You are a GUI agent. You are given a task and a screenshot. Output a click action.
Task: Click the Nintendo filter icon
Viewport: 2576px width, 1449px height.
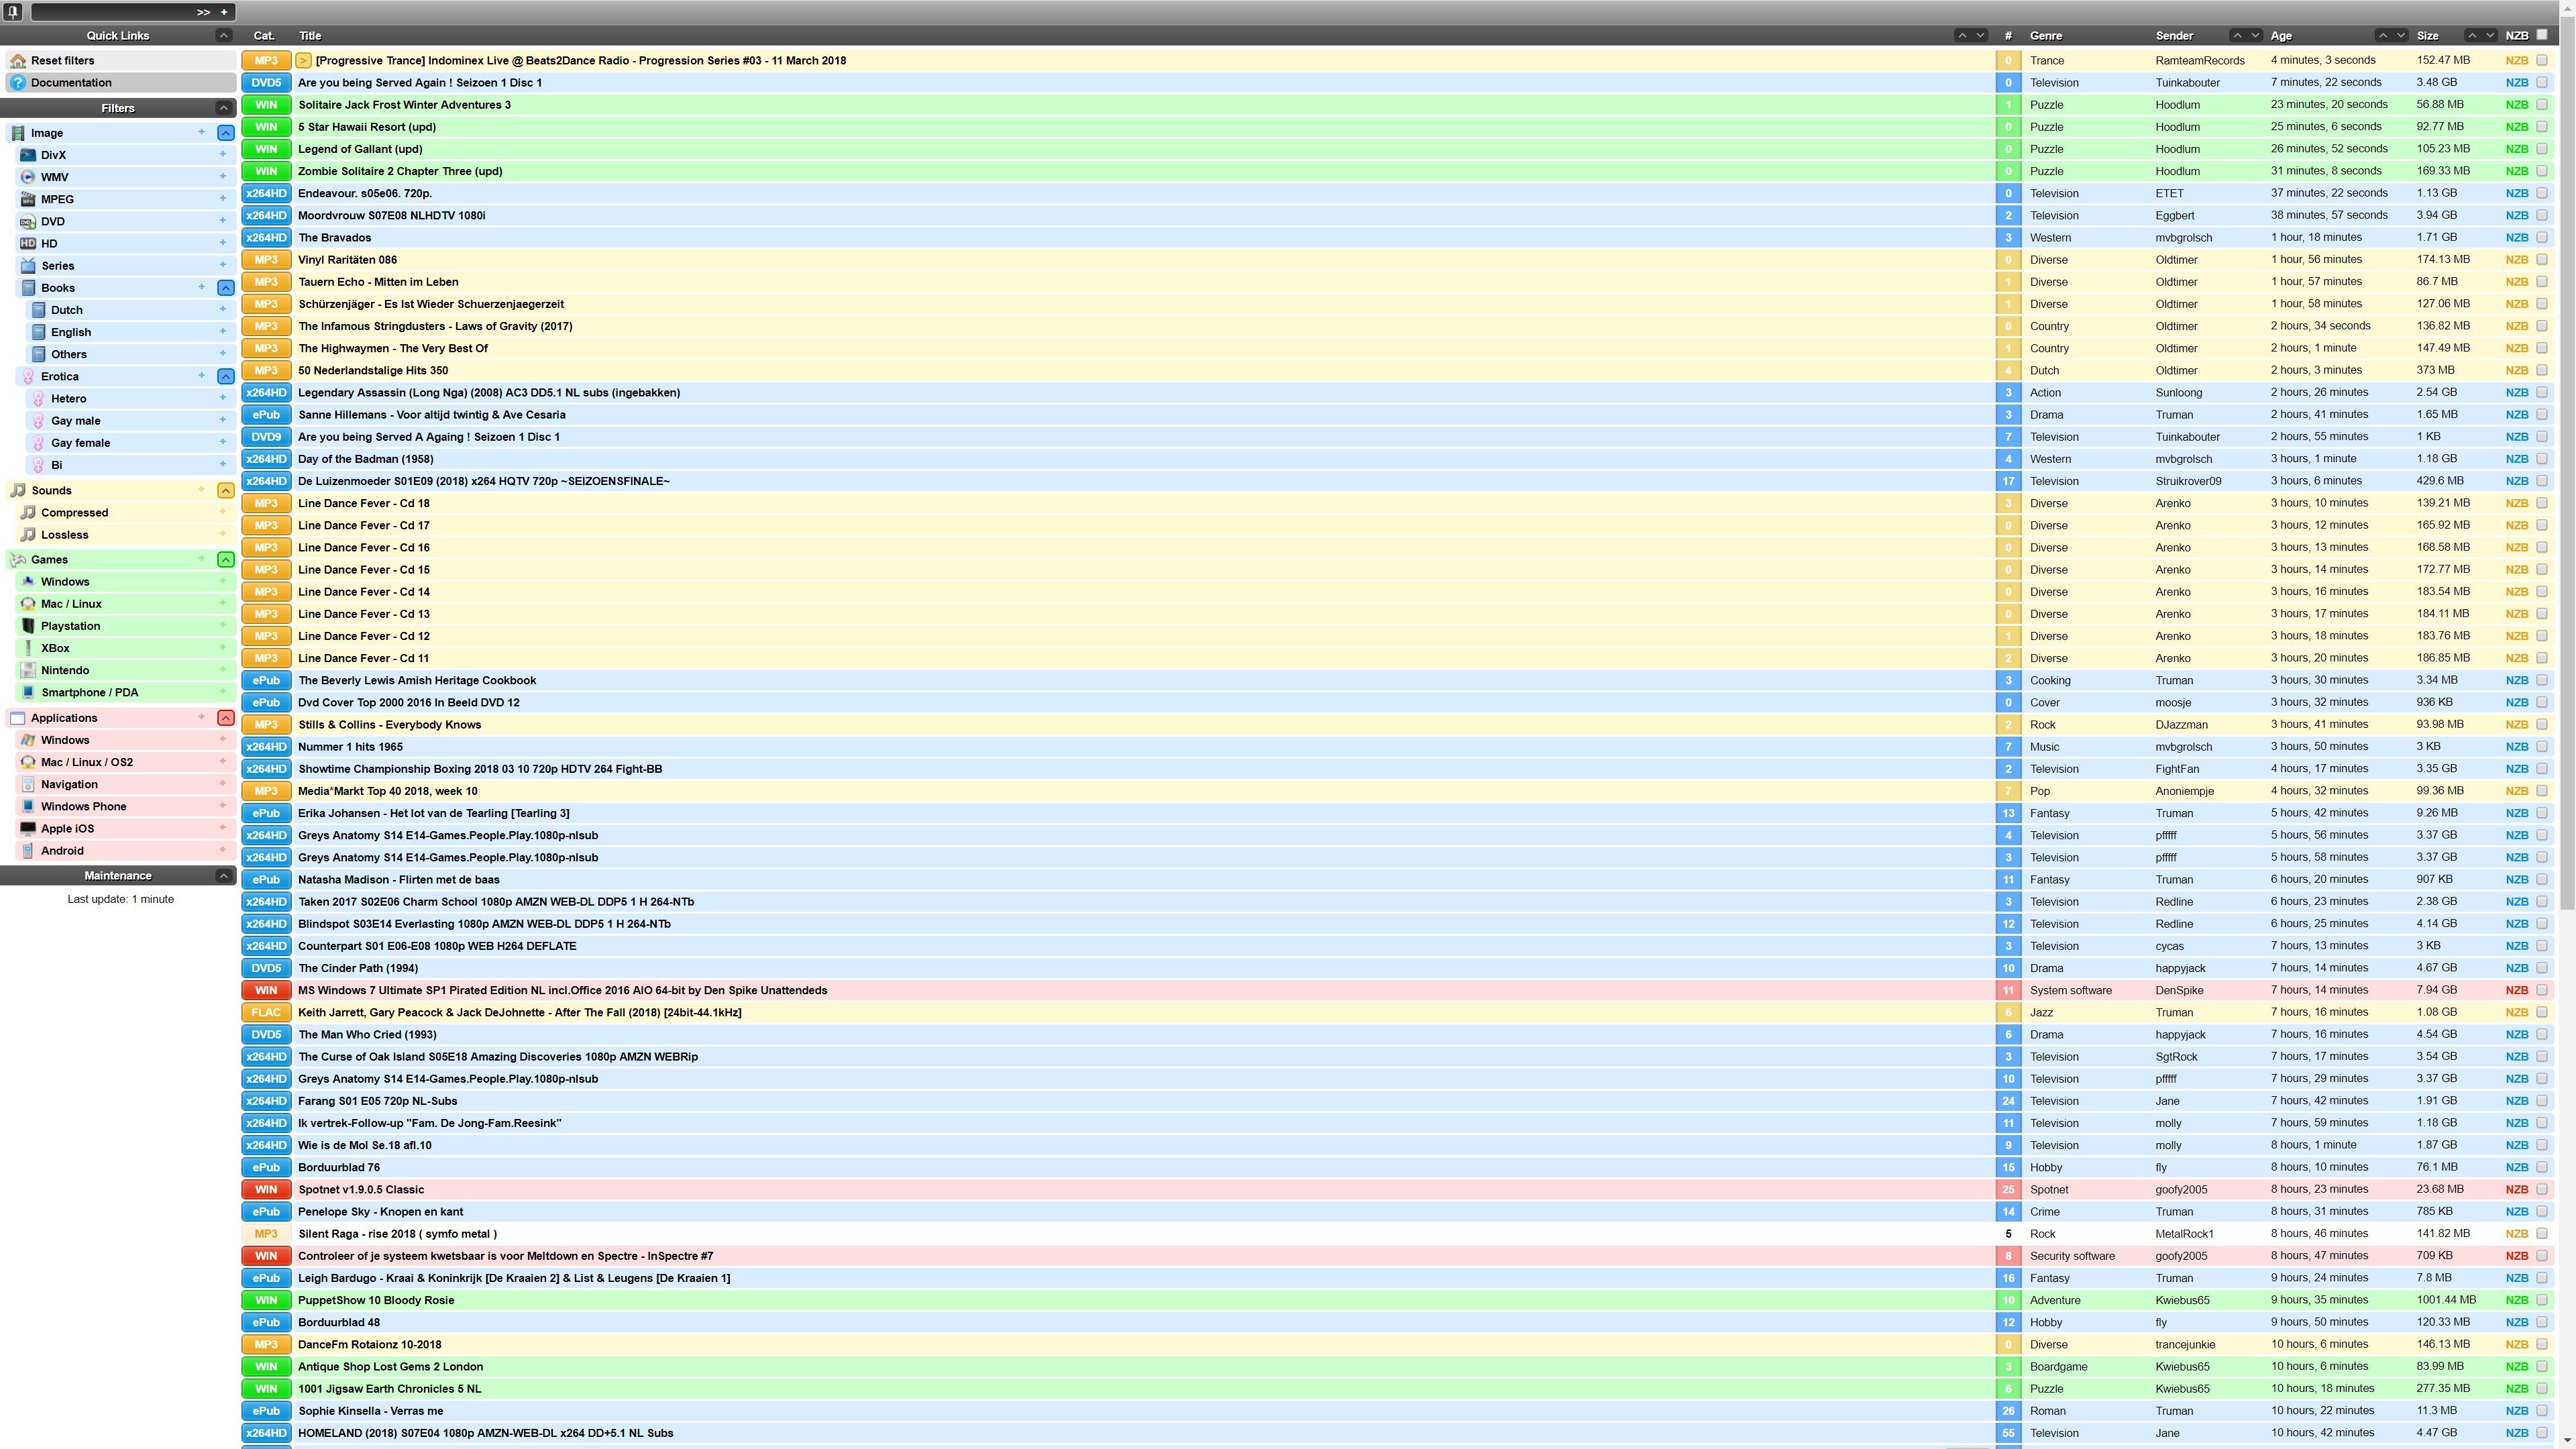[28, 670]
